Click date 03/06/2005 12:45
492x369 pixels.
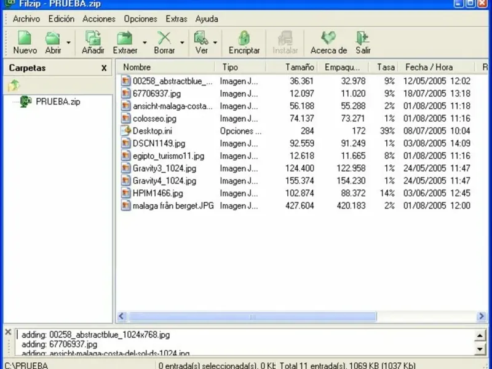(x=437, y=193)
